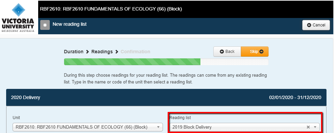
Task: Click the 2020 Delivery panel header
Action: click(x=166, y=98)
